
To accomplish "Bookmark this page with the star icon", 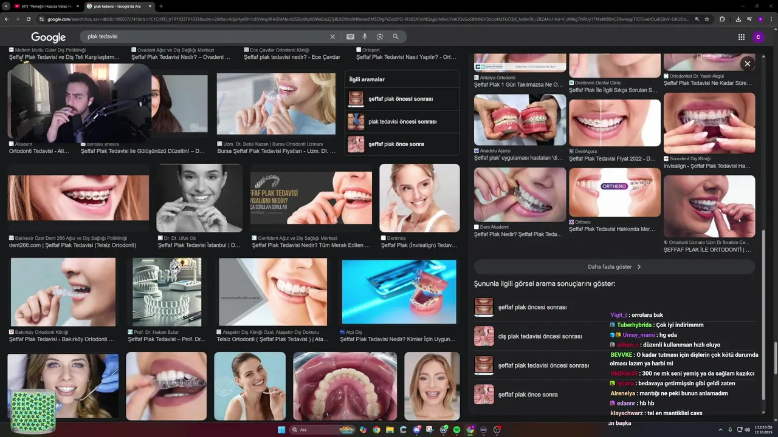I will [x=707, y=19].
